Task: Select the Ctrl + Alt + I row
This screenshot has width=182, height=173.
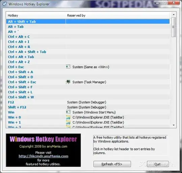Action: coord(88,42)
